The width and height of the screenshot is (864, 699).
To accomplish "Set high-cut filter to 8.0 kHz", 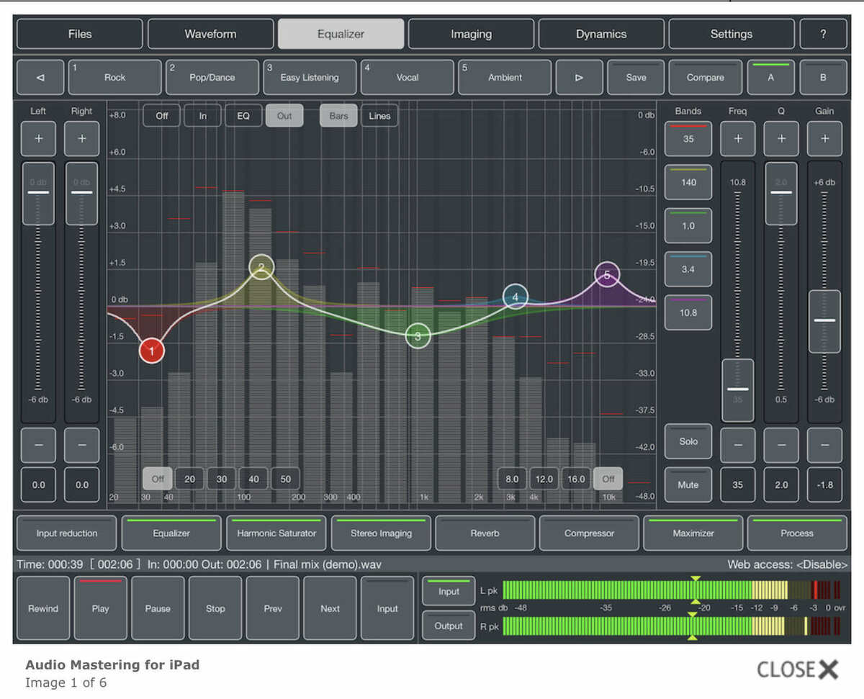I will tap(513, 479).
